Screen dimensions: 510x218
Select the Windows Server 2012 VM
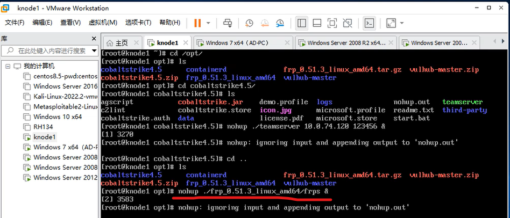[x=65, y=177]
